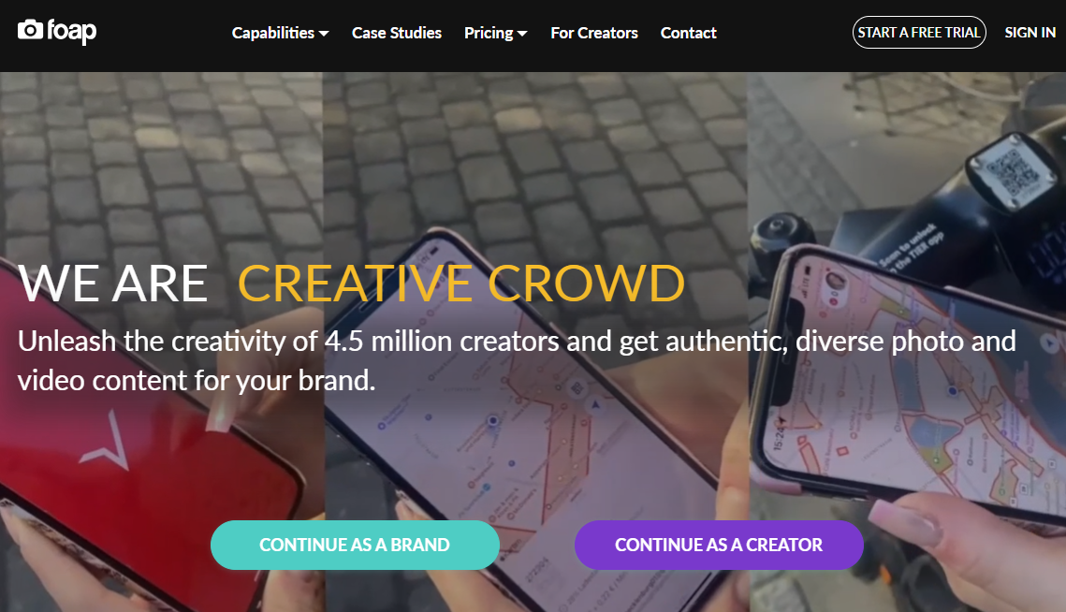Select the Sign In link
1066x612 pixels.
[1030, 32]
